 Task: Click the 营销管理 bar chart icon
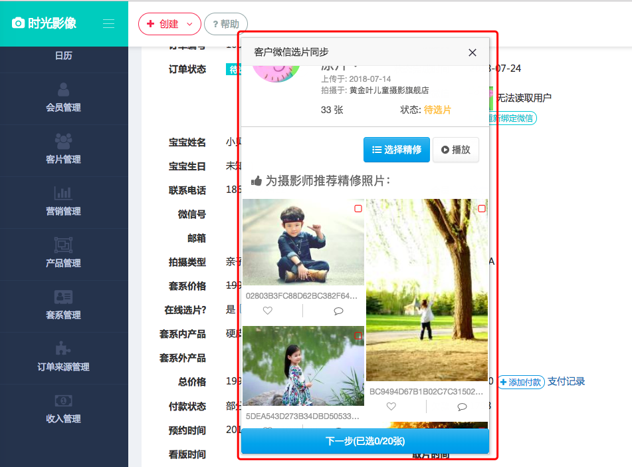[x=64, y=193]
